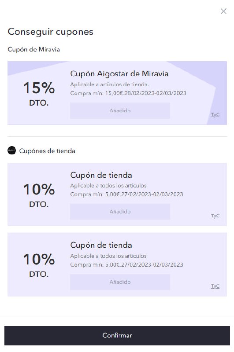Click the Conseguir cupones heading
The height and width of the screenshot is (352, 234).
point(51,32)
